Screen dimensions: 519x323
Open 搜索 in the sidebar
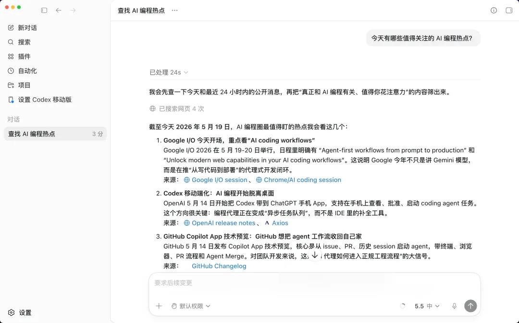coord(19,42)
